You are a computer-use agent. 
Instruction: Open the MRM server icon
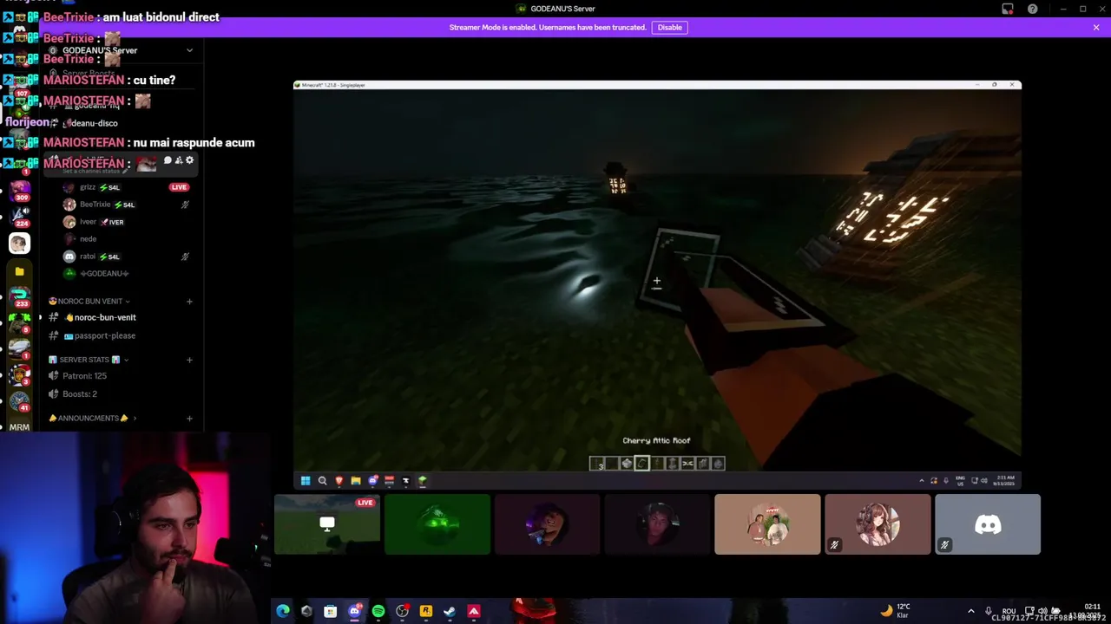click(x=19, y=426)
